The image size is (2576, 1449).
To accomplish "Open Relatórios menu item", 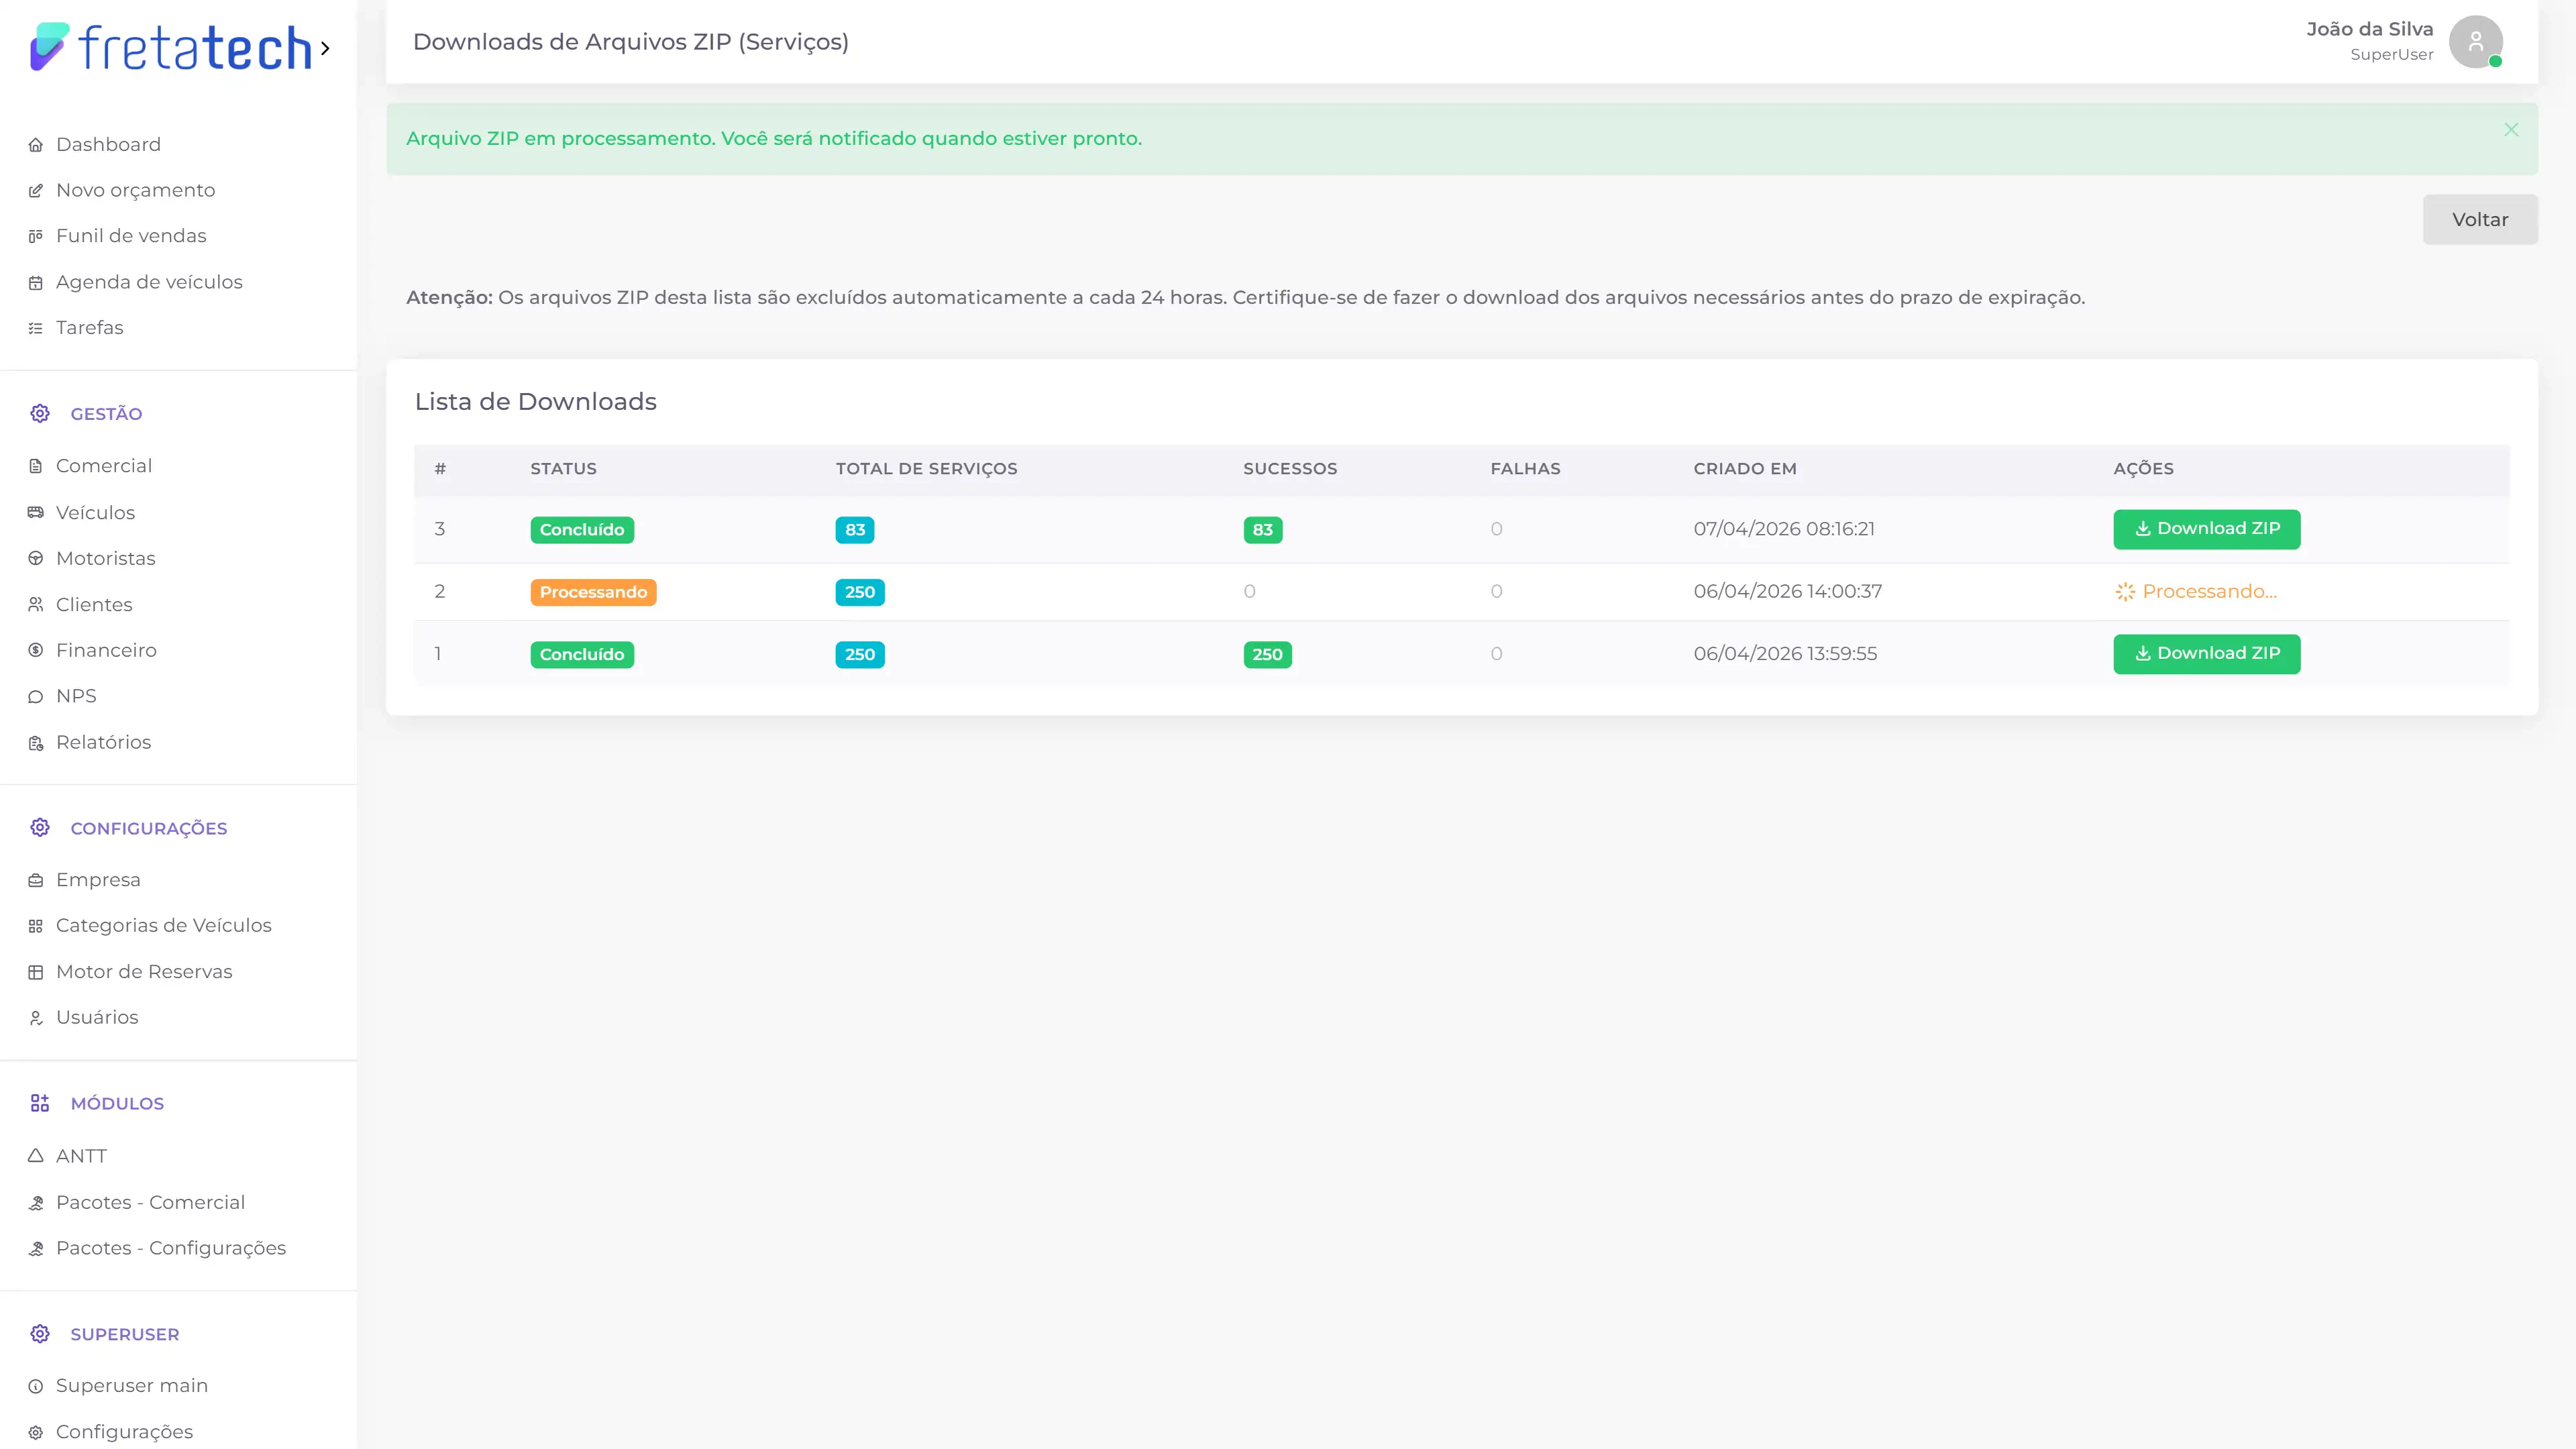I will (x=104, y=742).
